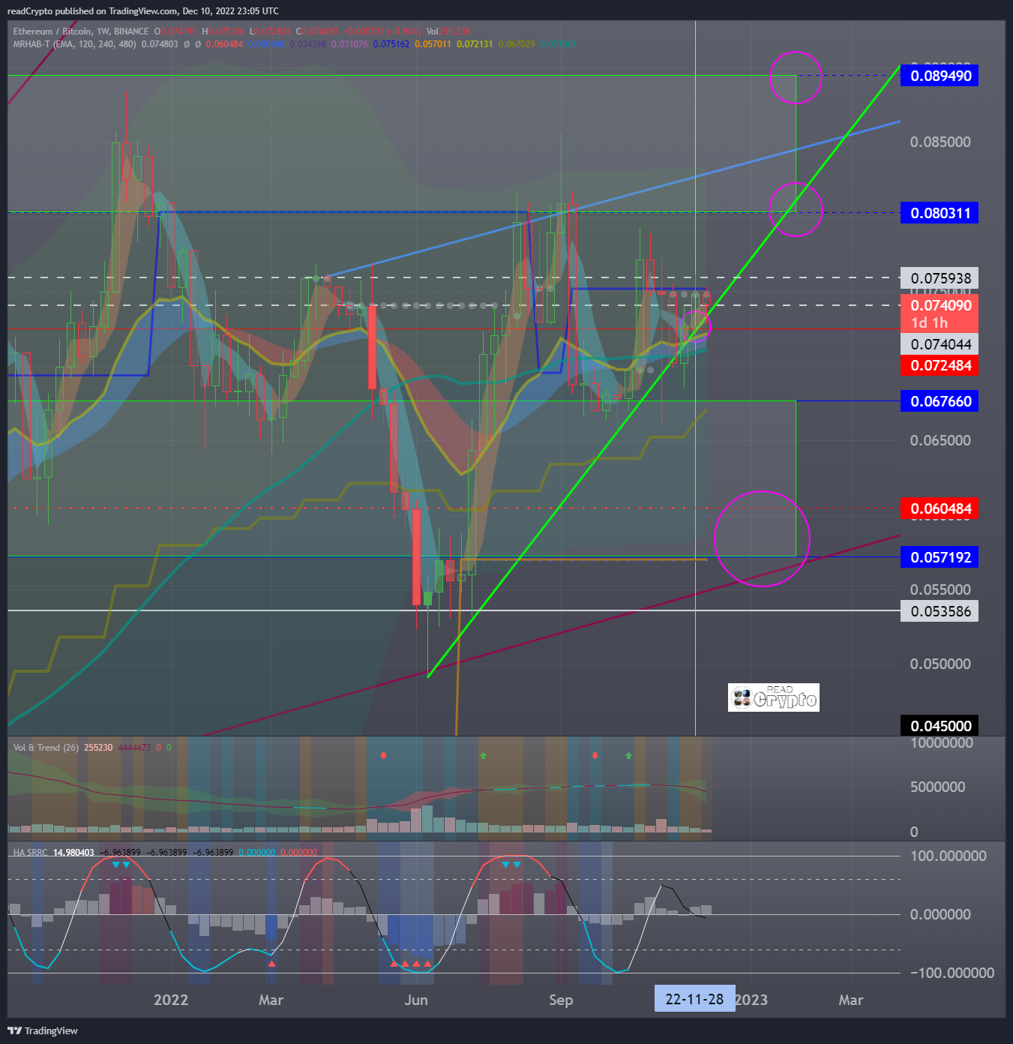Select the Vol & Trend (26) indicator legend

point(46,748)
